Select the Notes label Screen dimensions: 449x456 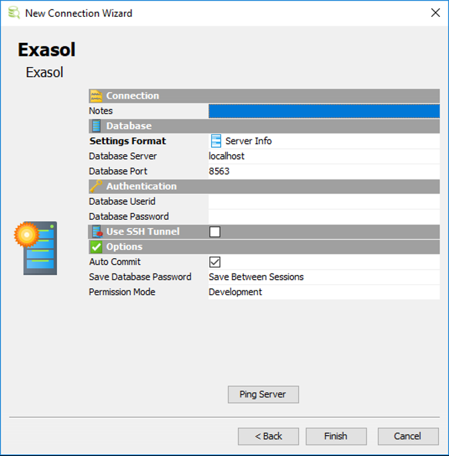click(101, 111)
